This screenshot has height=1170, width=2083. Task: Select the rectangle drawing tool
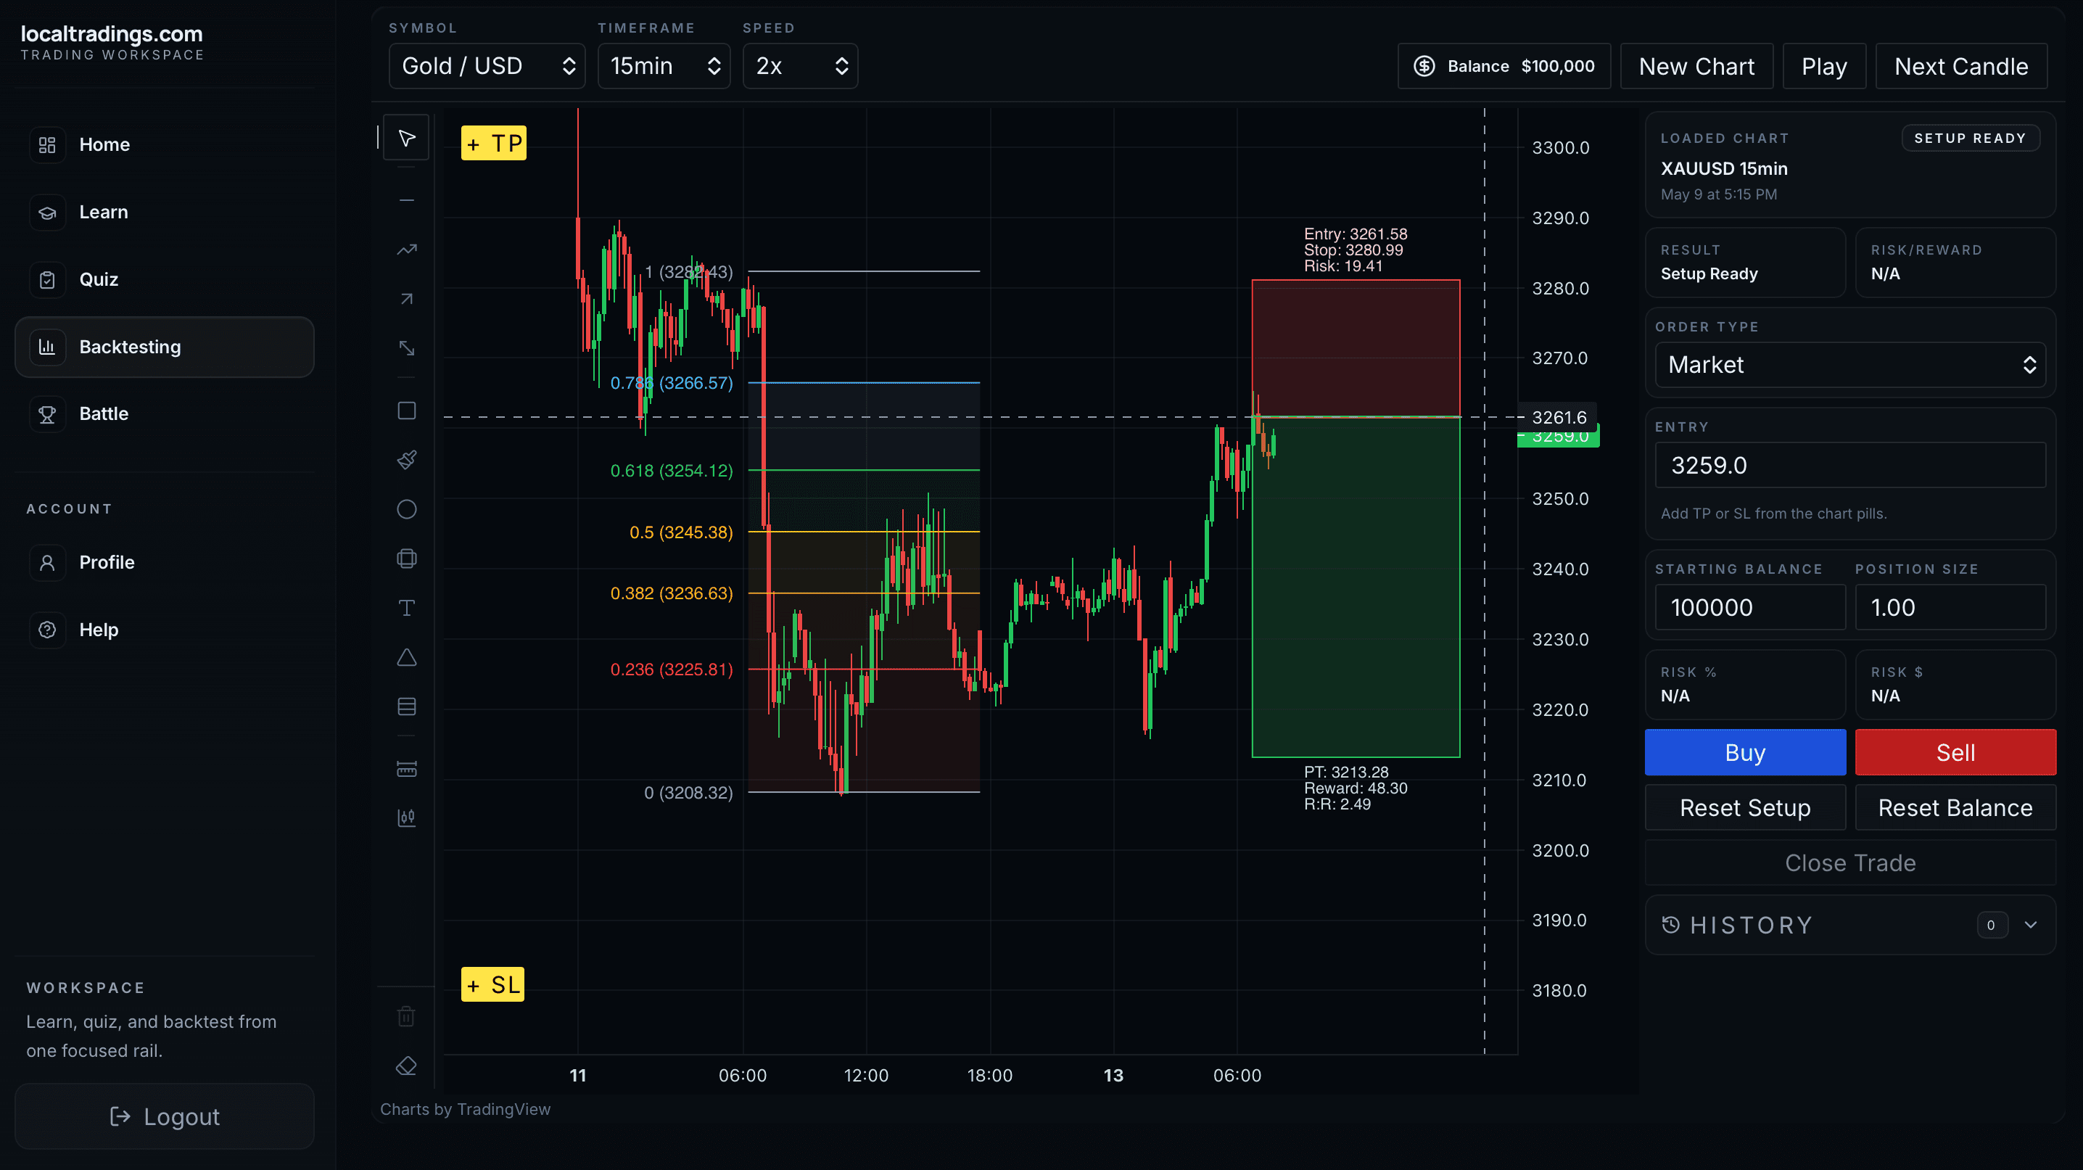[406, 410]
